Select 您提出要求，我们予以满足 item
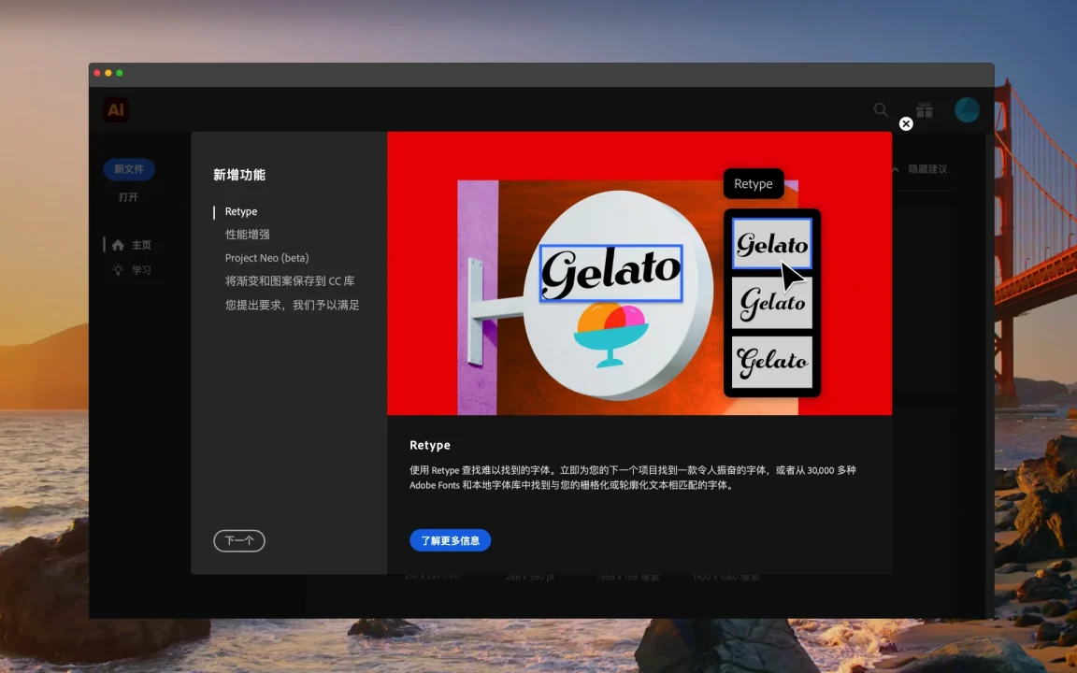 click(x=293, y=305)
